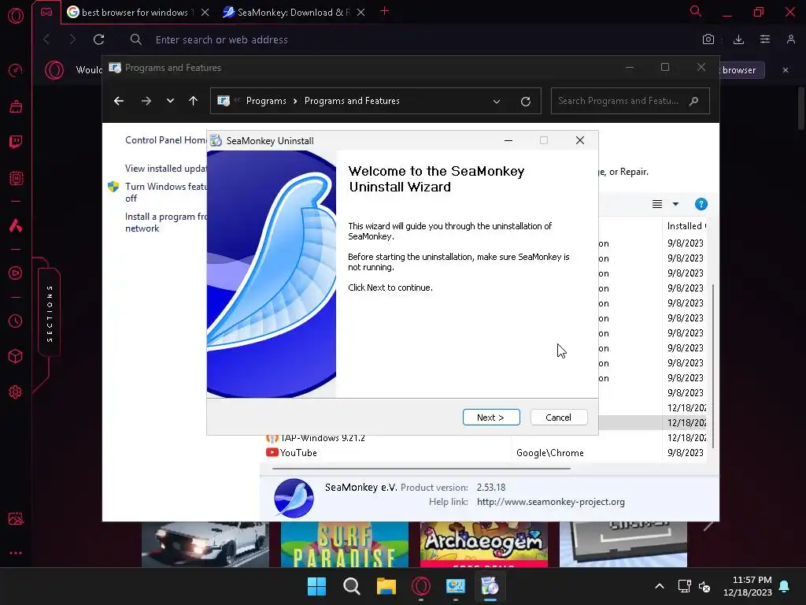806x605 pixels.
Task: Open the taskbar clock and date
Action: tap(748, 586)
